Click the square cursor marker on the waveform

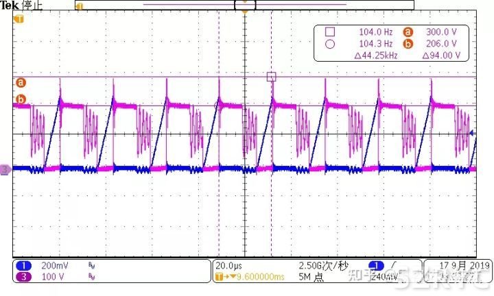point(271,77)
